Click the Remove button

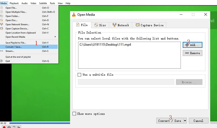tap(193, 53)
